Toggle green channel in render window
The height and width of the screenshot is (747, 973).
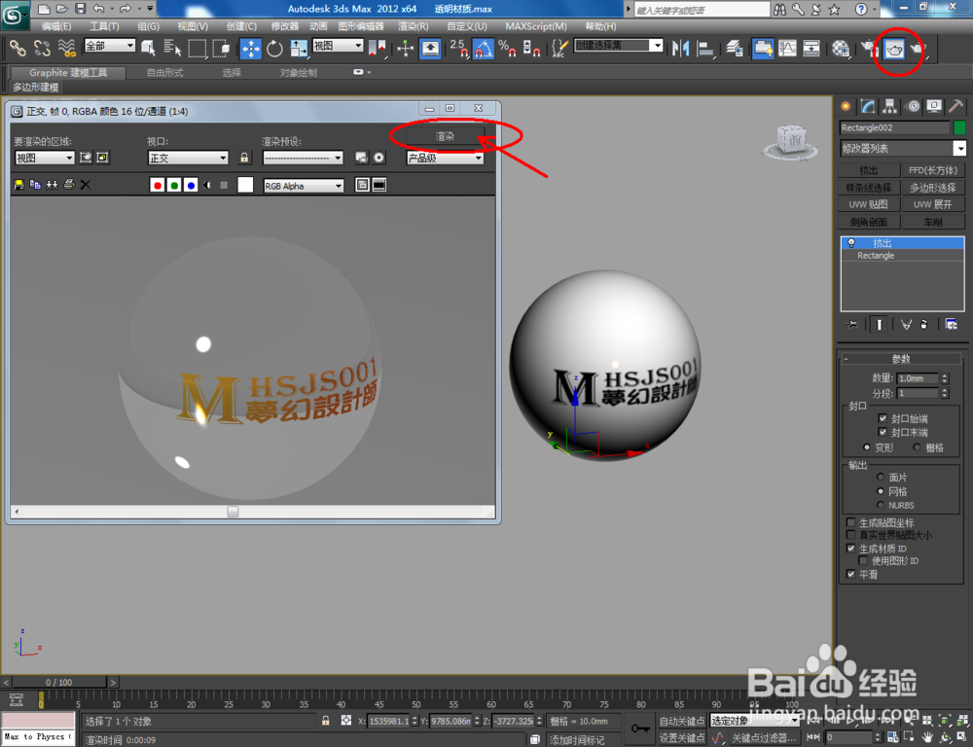(x=174, y=185)
